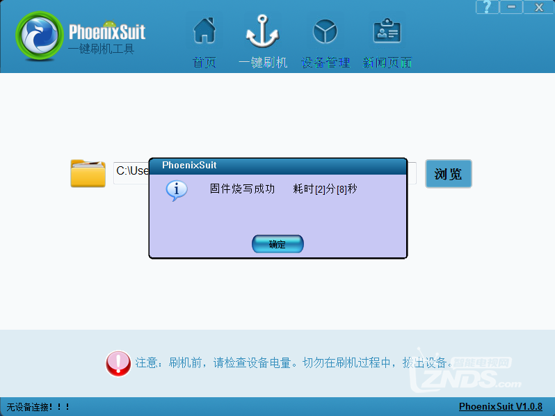Screen dimensions: 555x416
Task: Click the PhoenixSuit dialog title bar
Action: tap(278, 166)
